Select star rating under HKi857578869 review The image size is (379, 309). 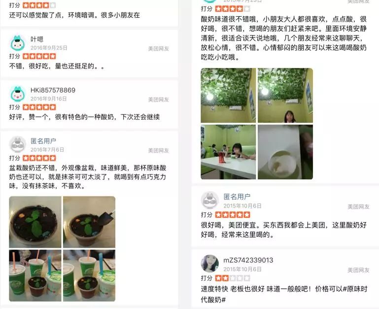pyautogui.click(x=39, y=107)
